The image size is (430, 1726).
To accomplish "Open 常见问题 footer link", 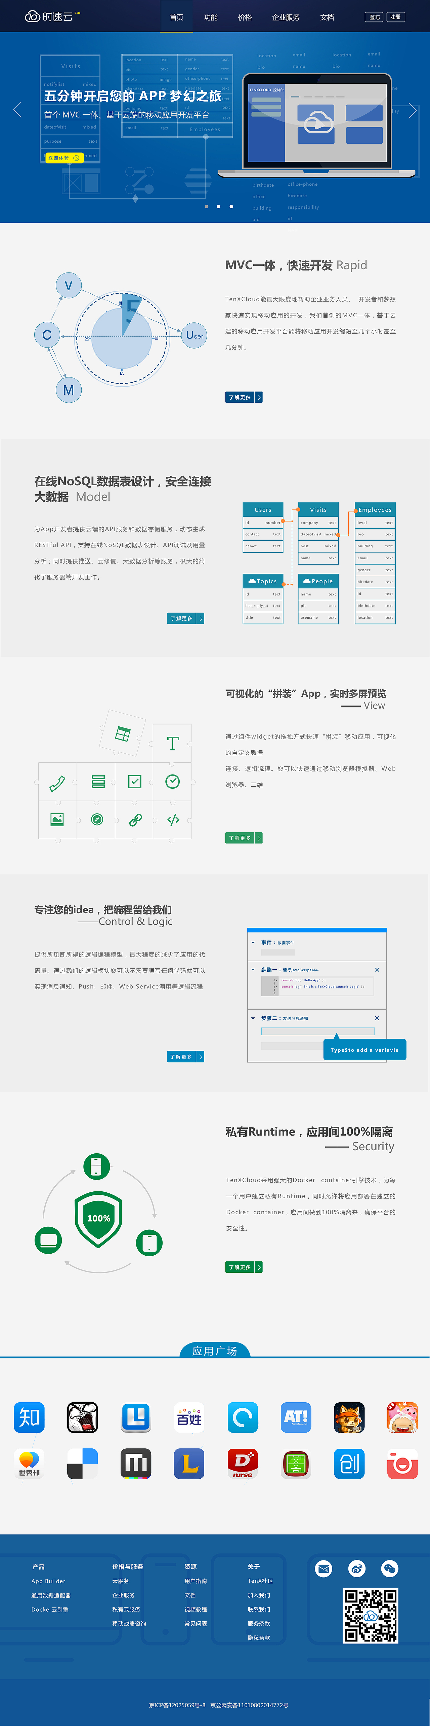I will pyautogui.click(x=196, y=1623).
